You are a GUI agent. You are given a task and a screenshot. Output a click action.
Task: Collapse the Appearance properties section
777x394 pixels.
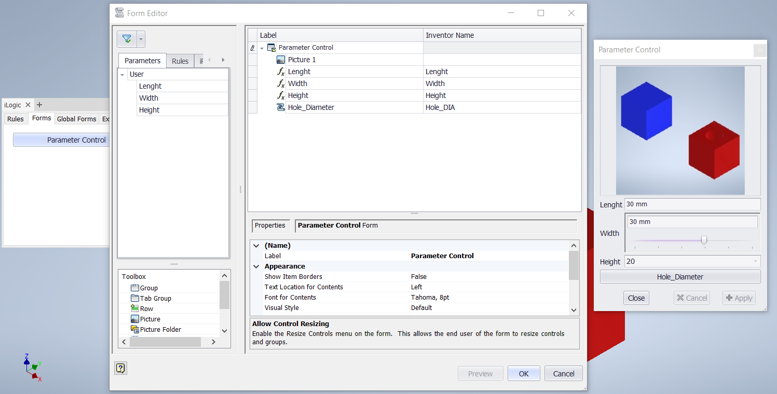click(x=256, y=266)
